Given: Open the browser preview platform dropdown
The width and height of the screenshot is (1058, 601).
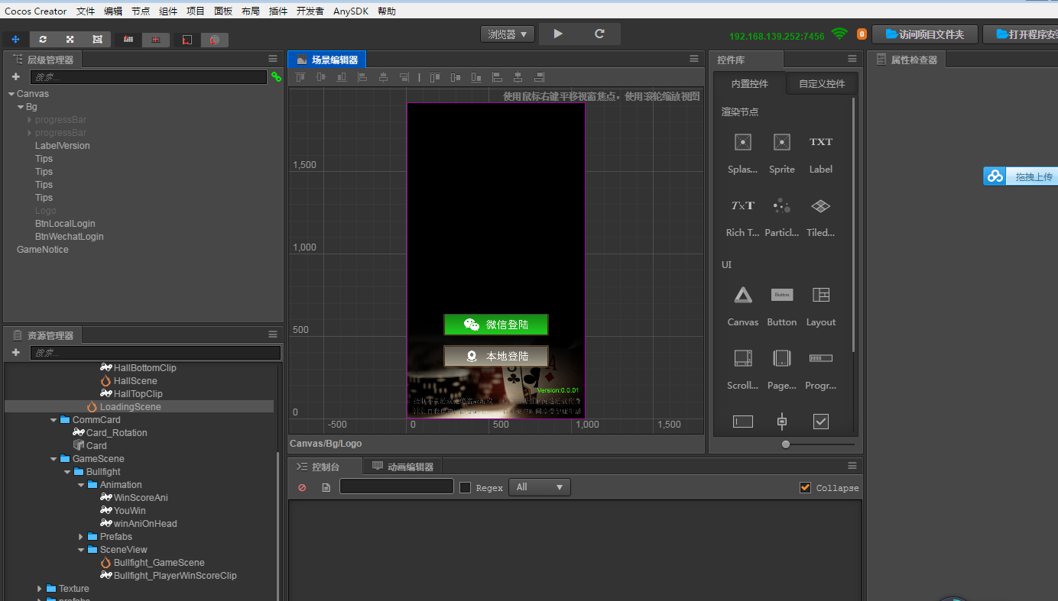Looking at the screenshot, I should (x=508, y=34).
